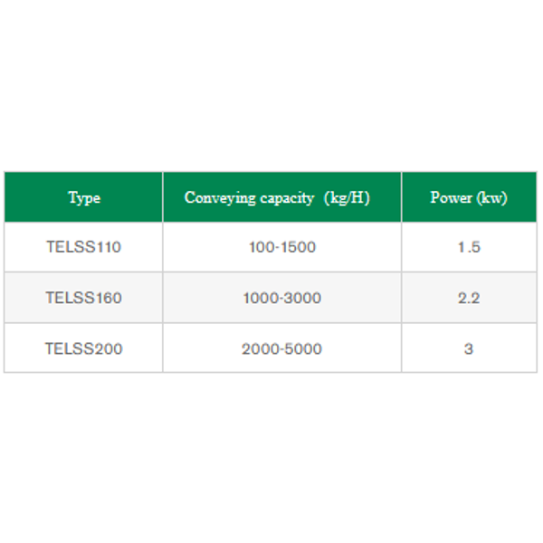Screen dimensions: 543x543
Task: Click the 1000-3000 capacity value
Action: tap(281, 298)
